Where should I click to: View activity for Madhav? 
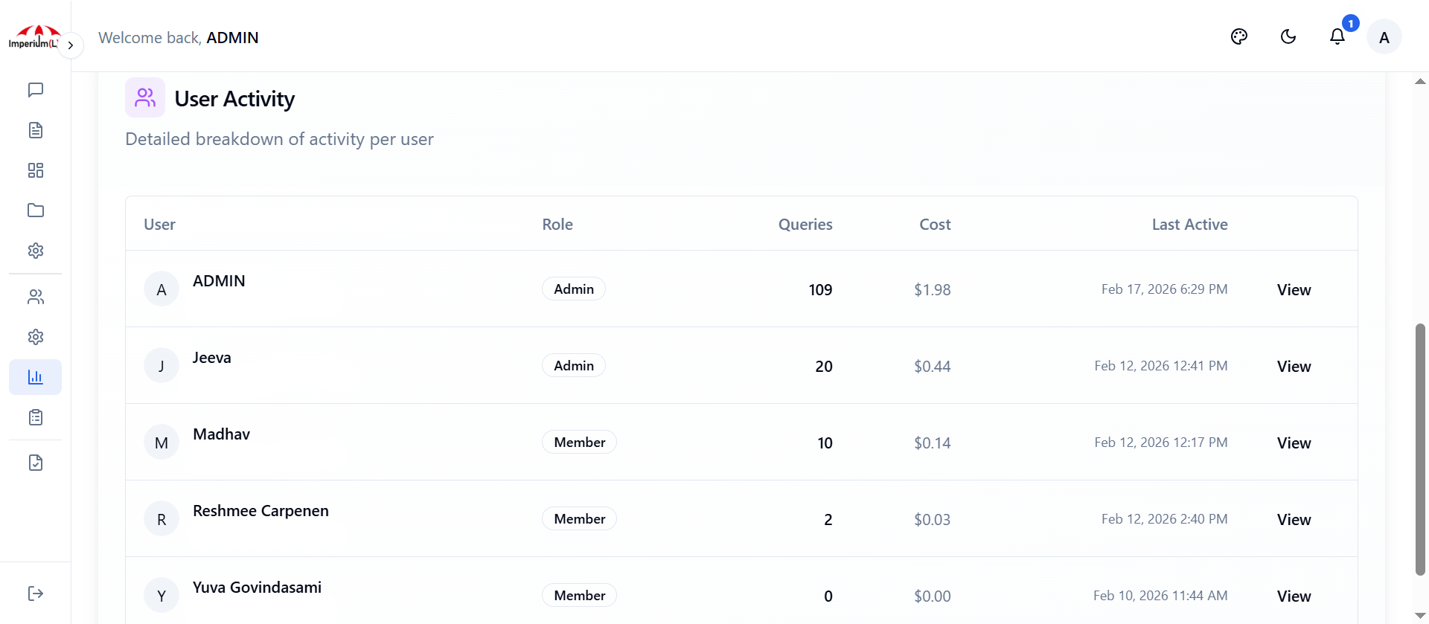[x=1294, y=443]
